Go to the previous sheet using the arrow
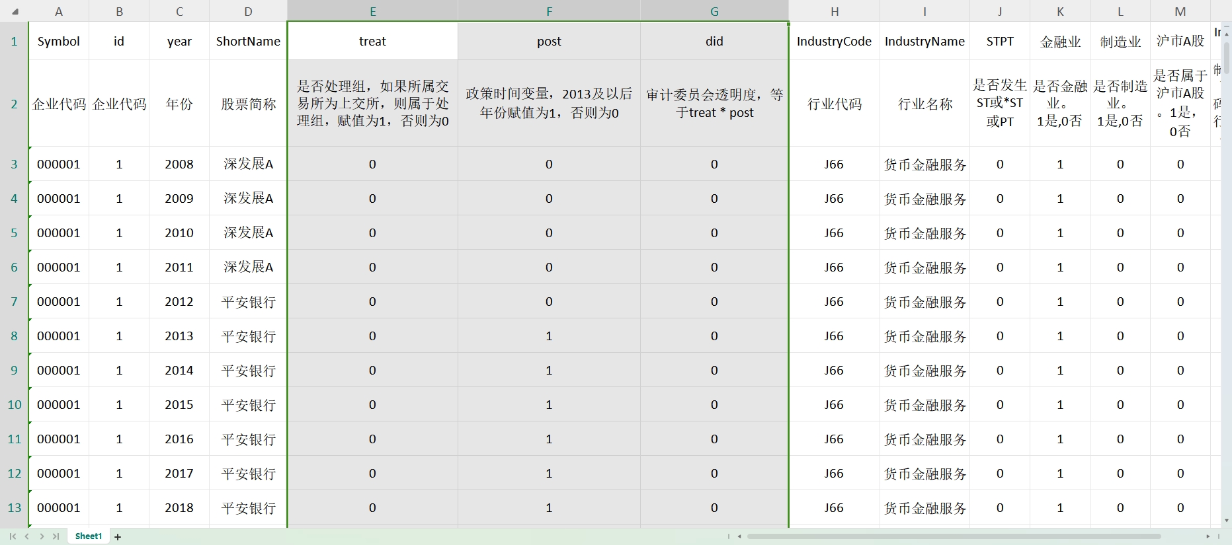 click(x=27, y=536)
